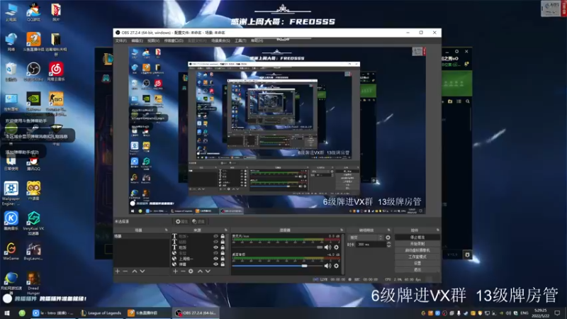Move scene up in Scenes panel
This screenshot has width=567, height=319.
(135, 271)
